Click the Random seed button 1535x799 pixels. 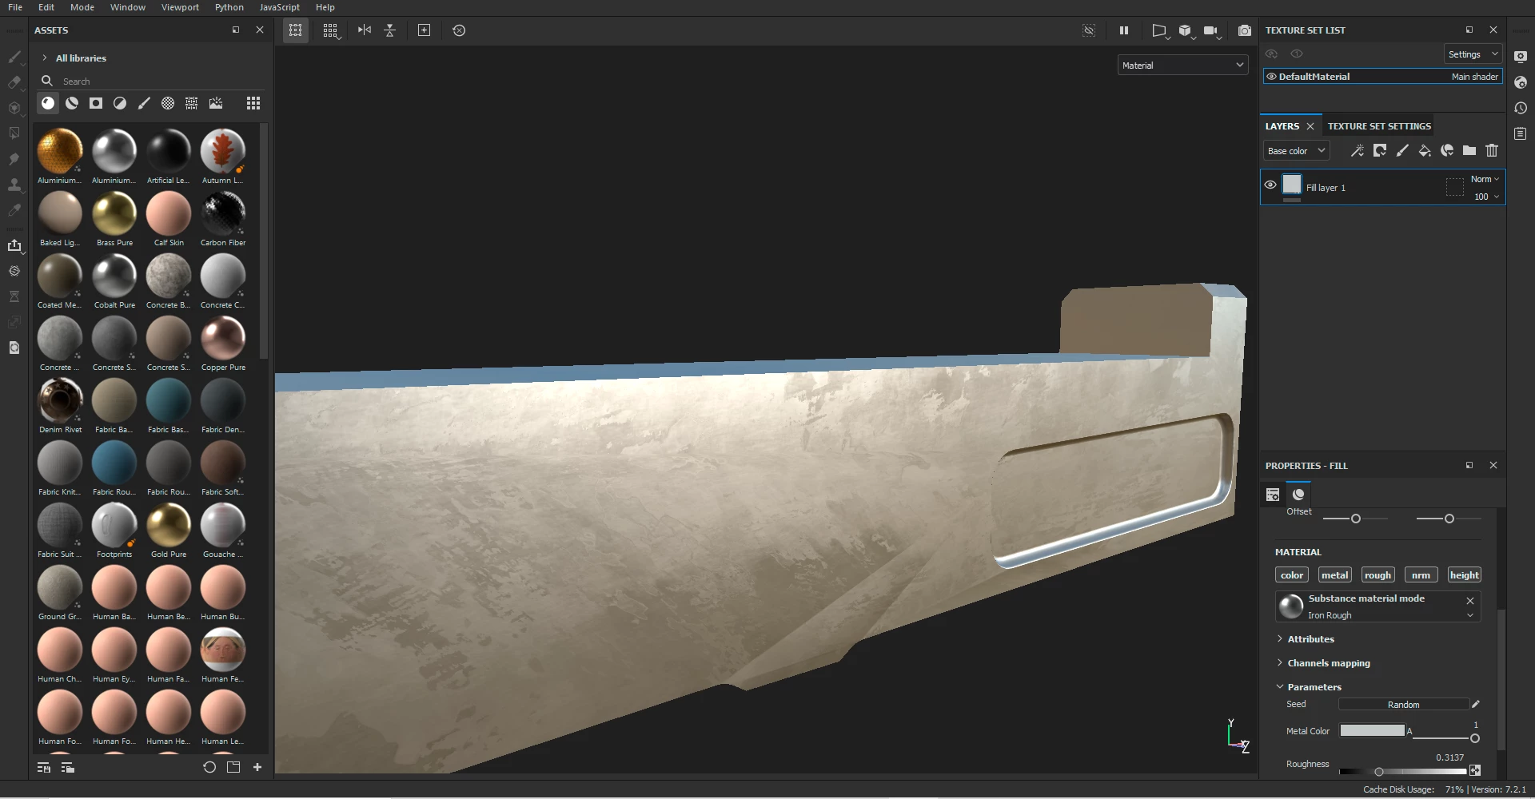(x=1404, y=704)
